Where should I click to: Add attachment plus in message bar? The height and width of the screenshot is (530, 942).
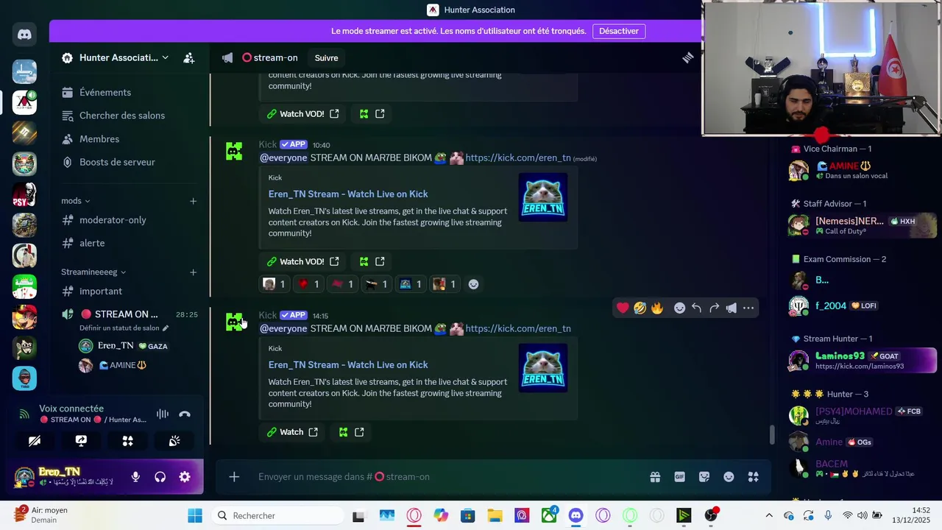234,477
